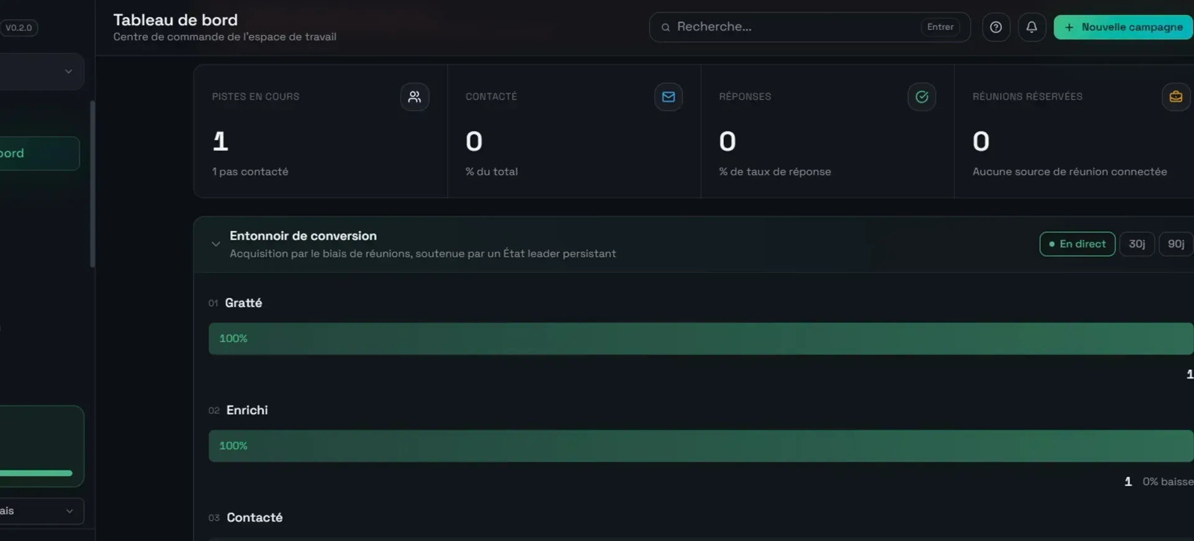Open the language dropdown at sidebar bottom
Viewport: 1194px width, 541px height.
pos(41,511)
